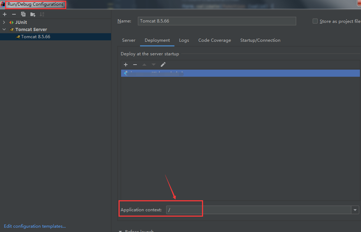The image size is (361, 232).
Task: Click the Application context input field
Action: click(259, 210)
